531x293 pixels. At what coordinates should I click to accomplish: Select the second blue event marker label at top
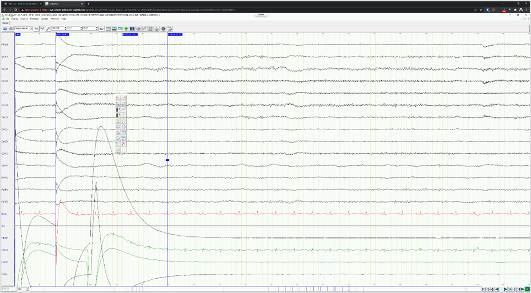point(63,34)
